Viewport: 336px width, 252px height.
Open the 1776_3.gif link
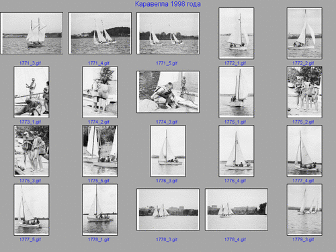[167, 181]
